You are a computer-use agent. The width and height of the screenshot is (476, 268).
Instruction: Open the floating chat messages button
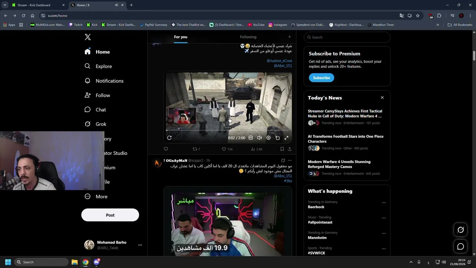click(460, 246)
